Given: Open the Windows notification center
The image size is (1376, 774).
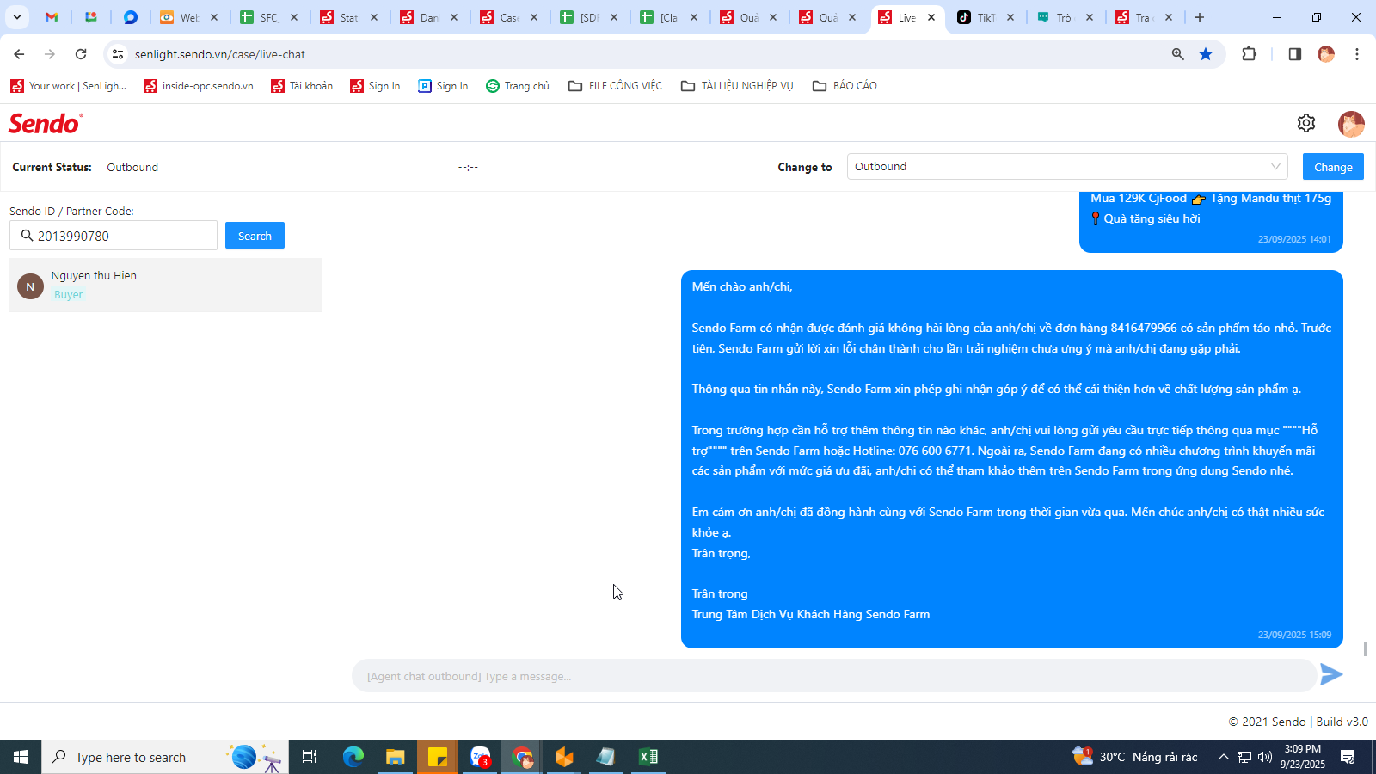Looking at the screenshot, I should (1348, 757).
